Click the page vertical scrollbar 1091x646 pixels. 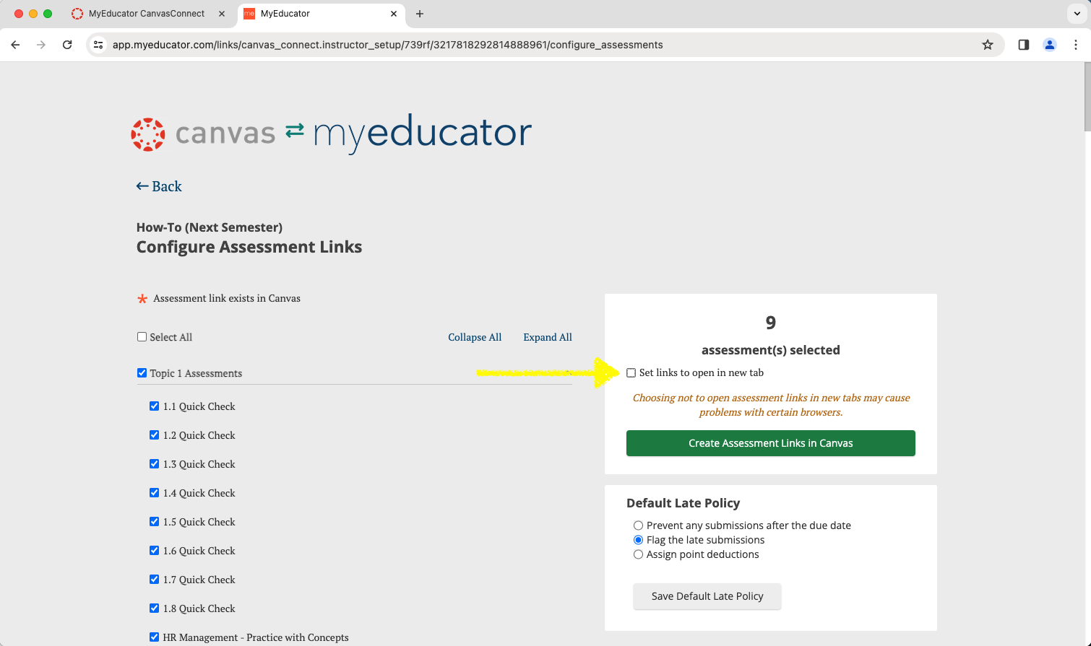[1087, 97]
